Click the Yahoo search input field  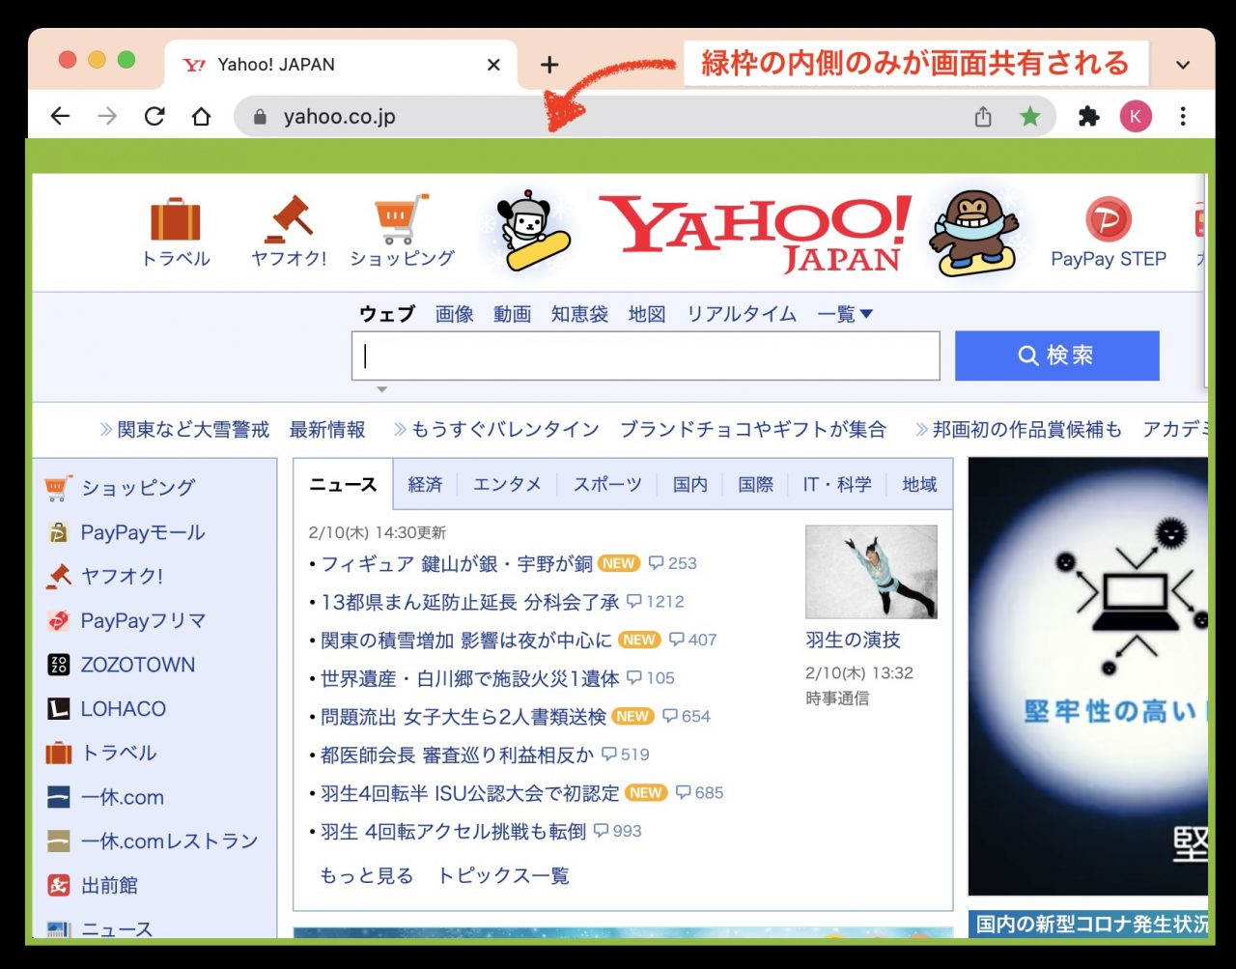point(645,356)
